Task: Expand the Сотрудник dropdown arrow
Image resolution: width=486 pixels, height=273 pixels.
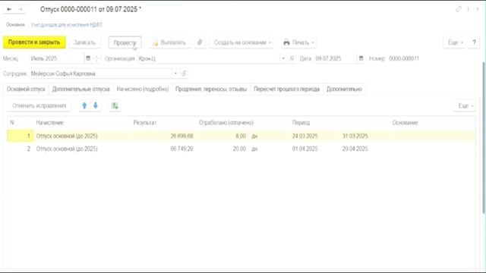Action: pyautogui.click(x=175, y=74)
